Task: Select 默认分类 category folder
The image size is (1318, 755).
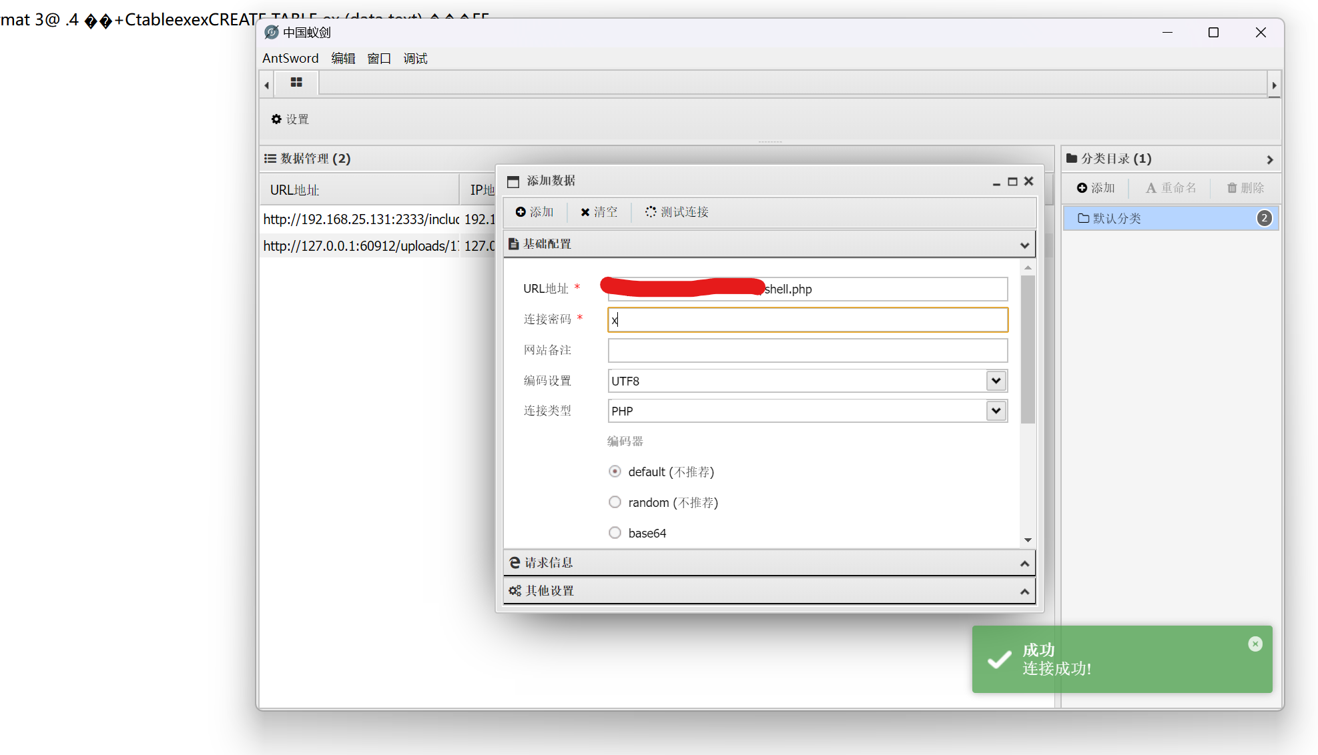Action: pos(1116,219)
